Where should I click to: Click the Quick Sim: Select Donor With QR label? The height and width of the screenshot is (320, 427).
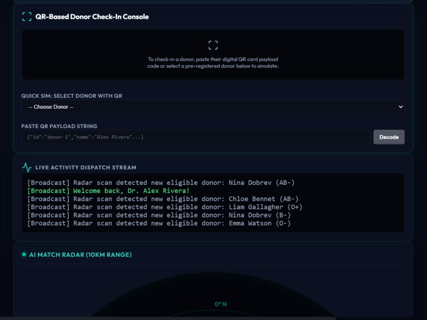coord(72,96)
